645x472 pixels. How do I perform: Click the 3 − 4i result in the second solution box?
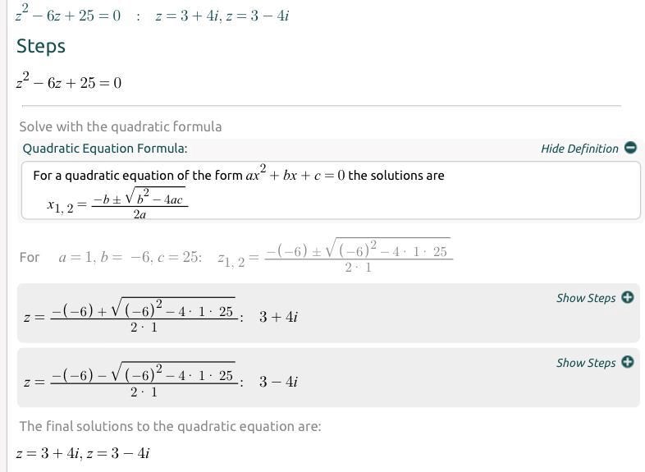click(278, 382)
